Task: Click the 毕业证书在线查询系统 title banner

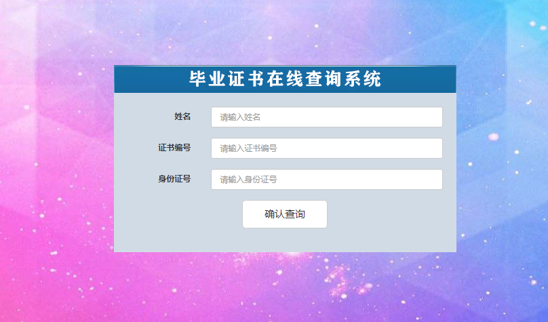Action: 285,79
